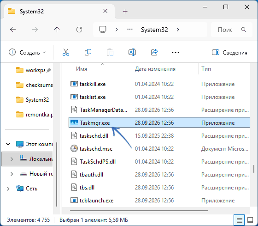Click the taskschd.msc clock icon
Screen dimensions: 258x226
74,148
